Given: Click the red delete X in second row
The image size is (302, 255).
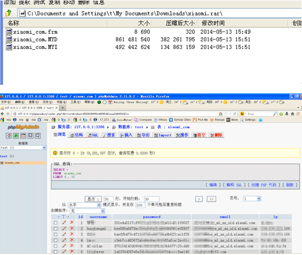Looking at the screenshot, I should click(71, 228).
